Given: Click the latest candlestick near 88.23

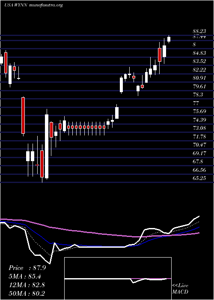Looking at the screenshot, I should point(169,39).
